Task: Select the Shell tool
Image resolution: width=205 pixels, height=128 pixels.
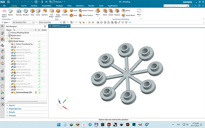Action: click(x=73, y=15)
